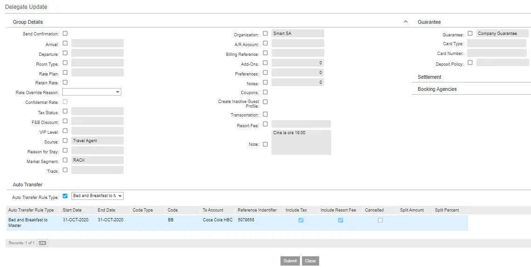The image size is (531, 267).
Task: Toggle Include Resort Fee in BB row
Action: pos(341,220)
